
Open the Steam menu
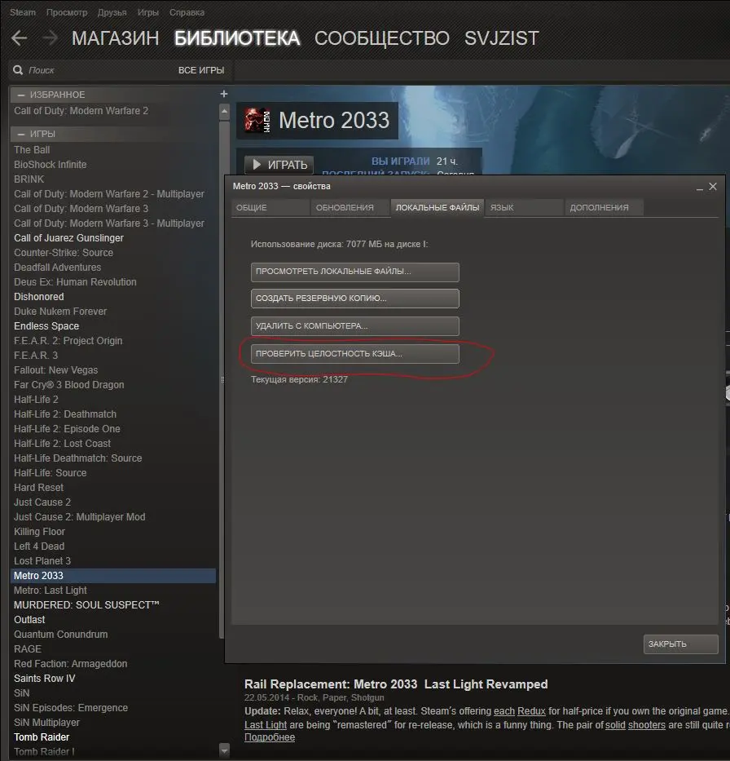23,12
